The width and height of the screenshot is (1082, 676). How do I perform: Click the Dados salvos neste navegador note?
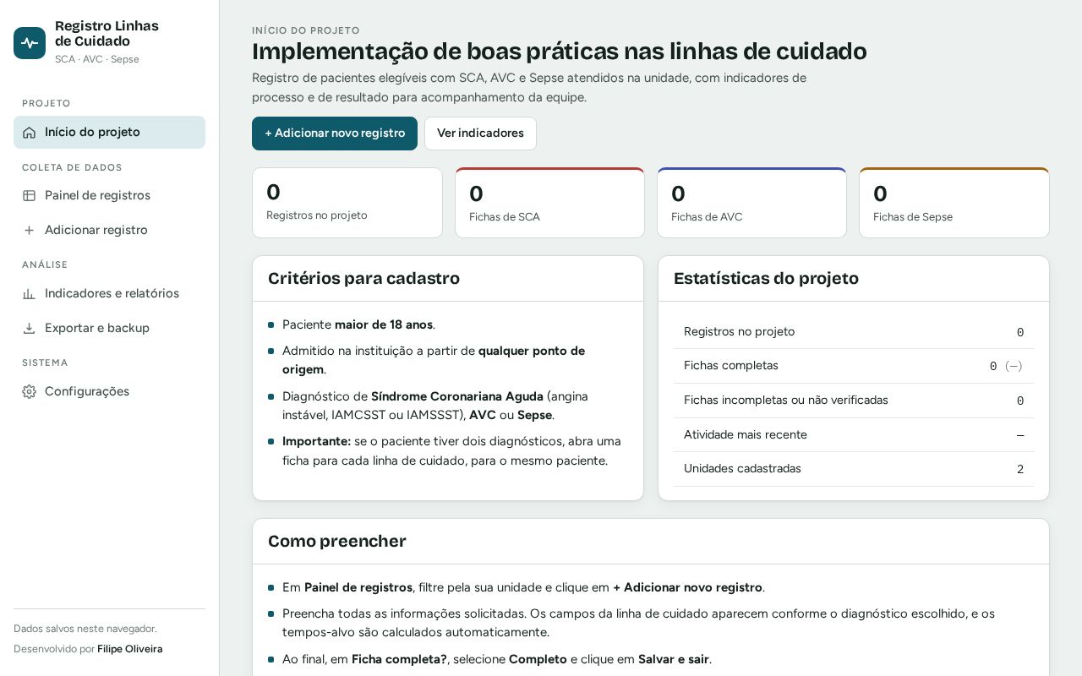[85, 629]
